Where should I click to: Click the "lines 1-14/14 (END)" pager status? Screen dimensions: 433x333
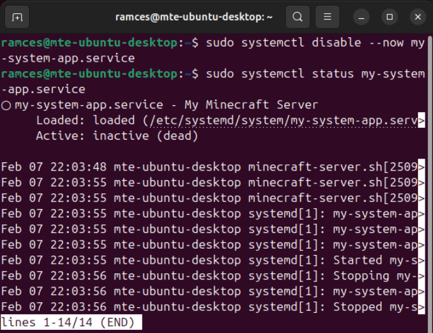click(x=71, y=322)
